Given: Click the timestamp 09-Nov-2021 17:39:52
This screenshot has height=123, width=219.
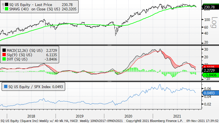Looking at the screenshot, I should click(202, 121).
